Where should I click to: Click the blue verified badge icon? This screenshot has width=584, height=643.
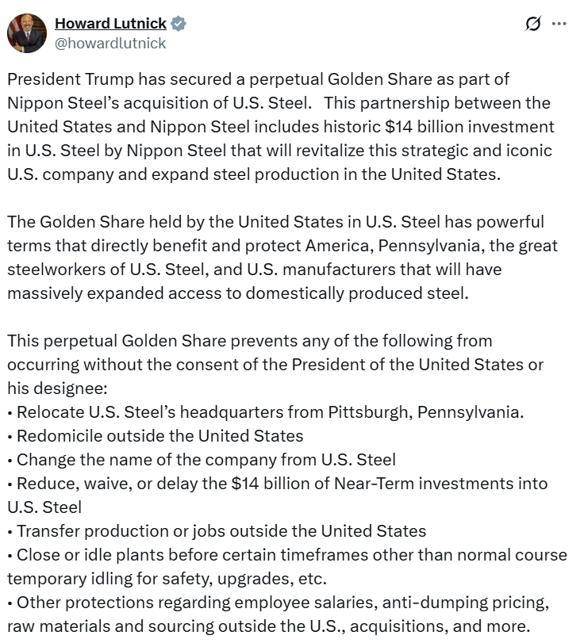pos(179,24)
